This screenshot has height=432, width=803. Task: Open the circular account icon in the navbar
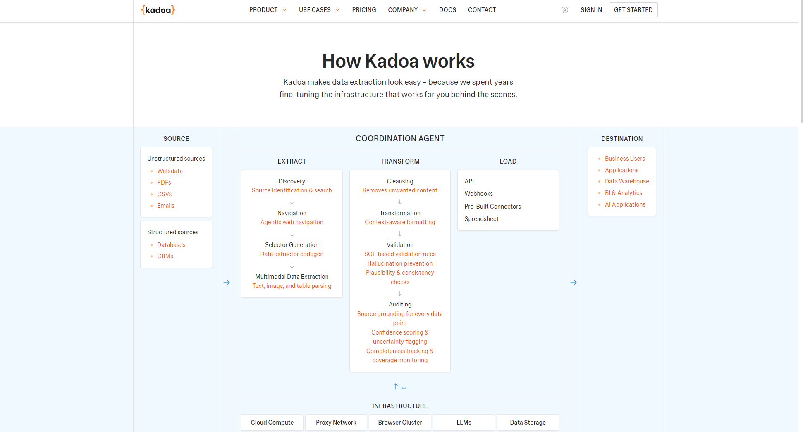pos(565,9)
